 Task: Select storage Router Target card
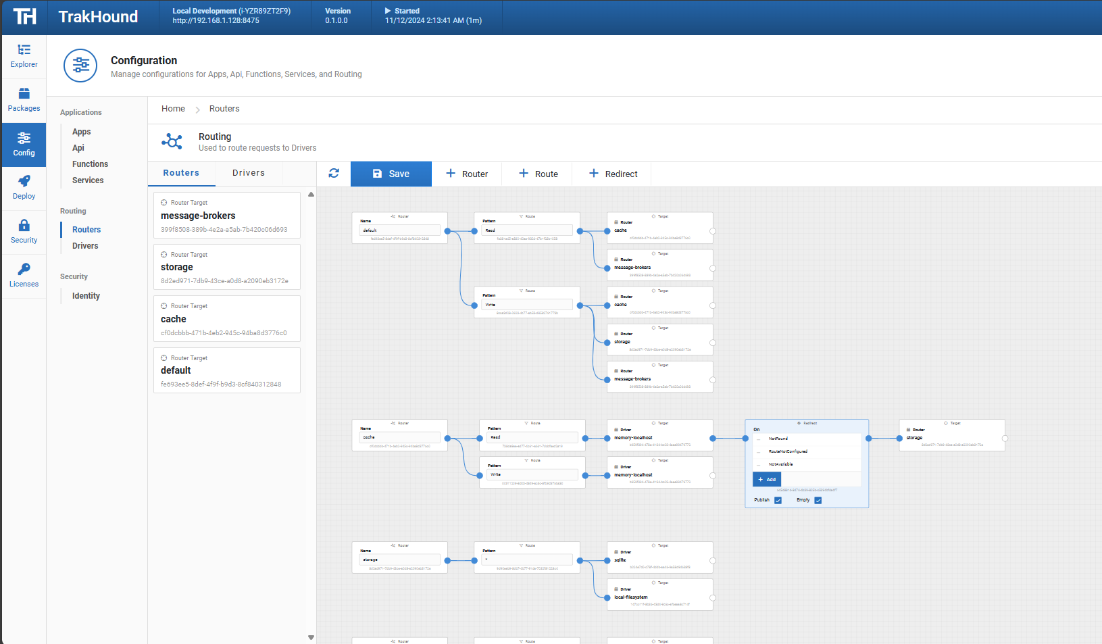pos(227,267)
